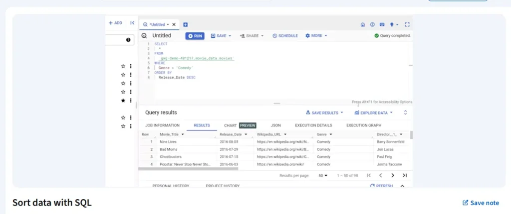The image size is (511, 214).
Task: Switch to the *Untitled query tab
Action: point(156,24)
